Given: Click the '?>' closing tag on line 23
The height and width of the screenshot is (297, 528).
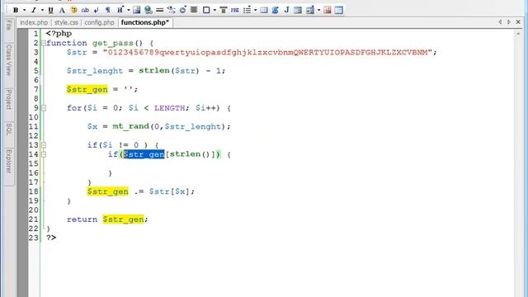Looking at the screenshot, I should (x=51, y=238).
